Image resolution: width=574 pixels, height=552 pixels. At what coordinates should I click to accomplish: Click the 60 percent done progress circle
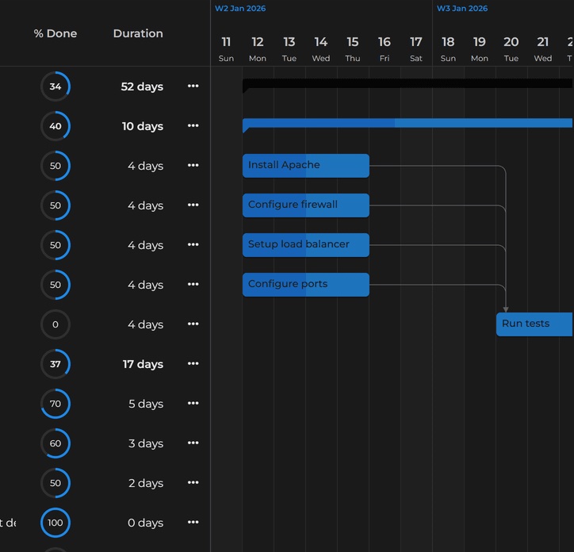[55, 443]
